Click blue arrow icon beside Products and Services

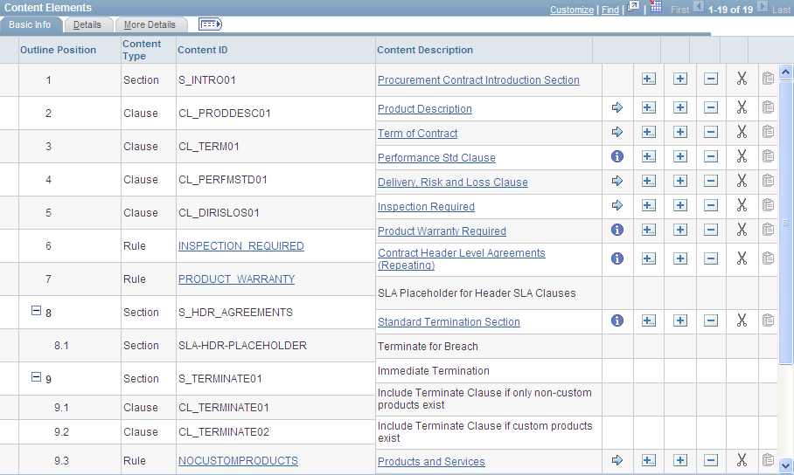(616, 460)
